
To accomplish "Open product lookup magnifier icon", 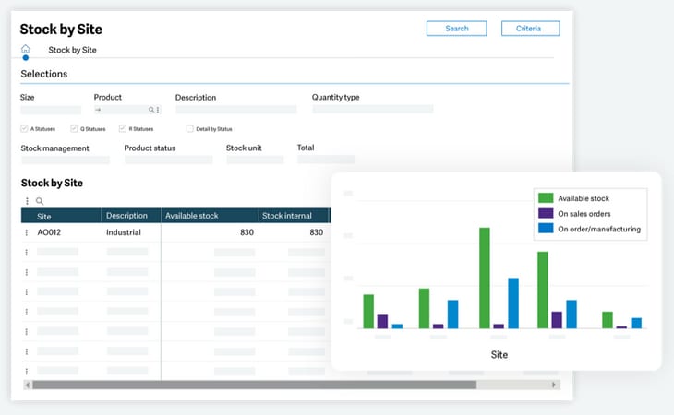I will coord(151,110).
